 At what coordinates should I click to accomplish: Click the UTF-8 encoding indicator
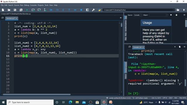coord(165,98)
